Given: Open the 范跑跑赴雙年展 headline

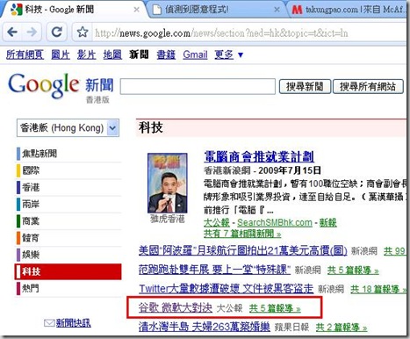Looking at the screenshot, I should coord(214,270).
